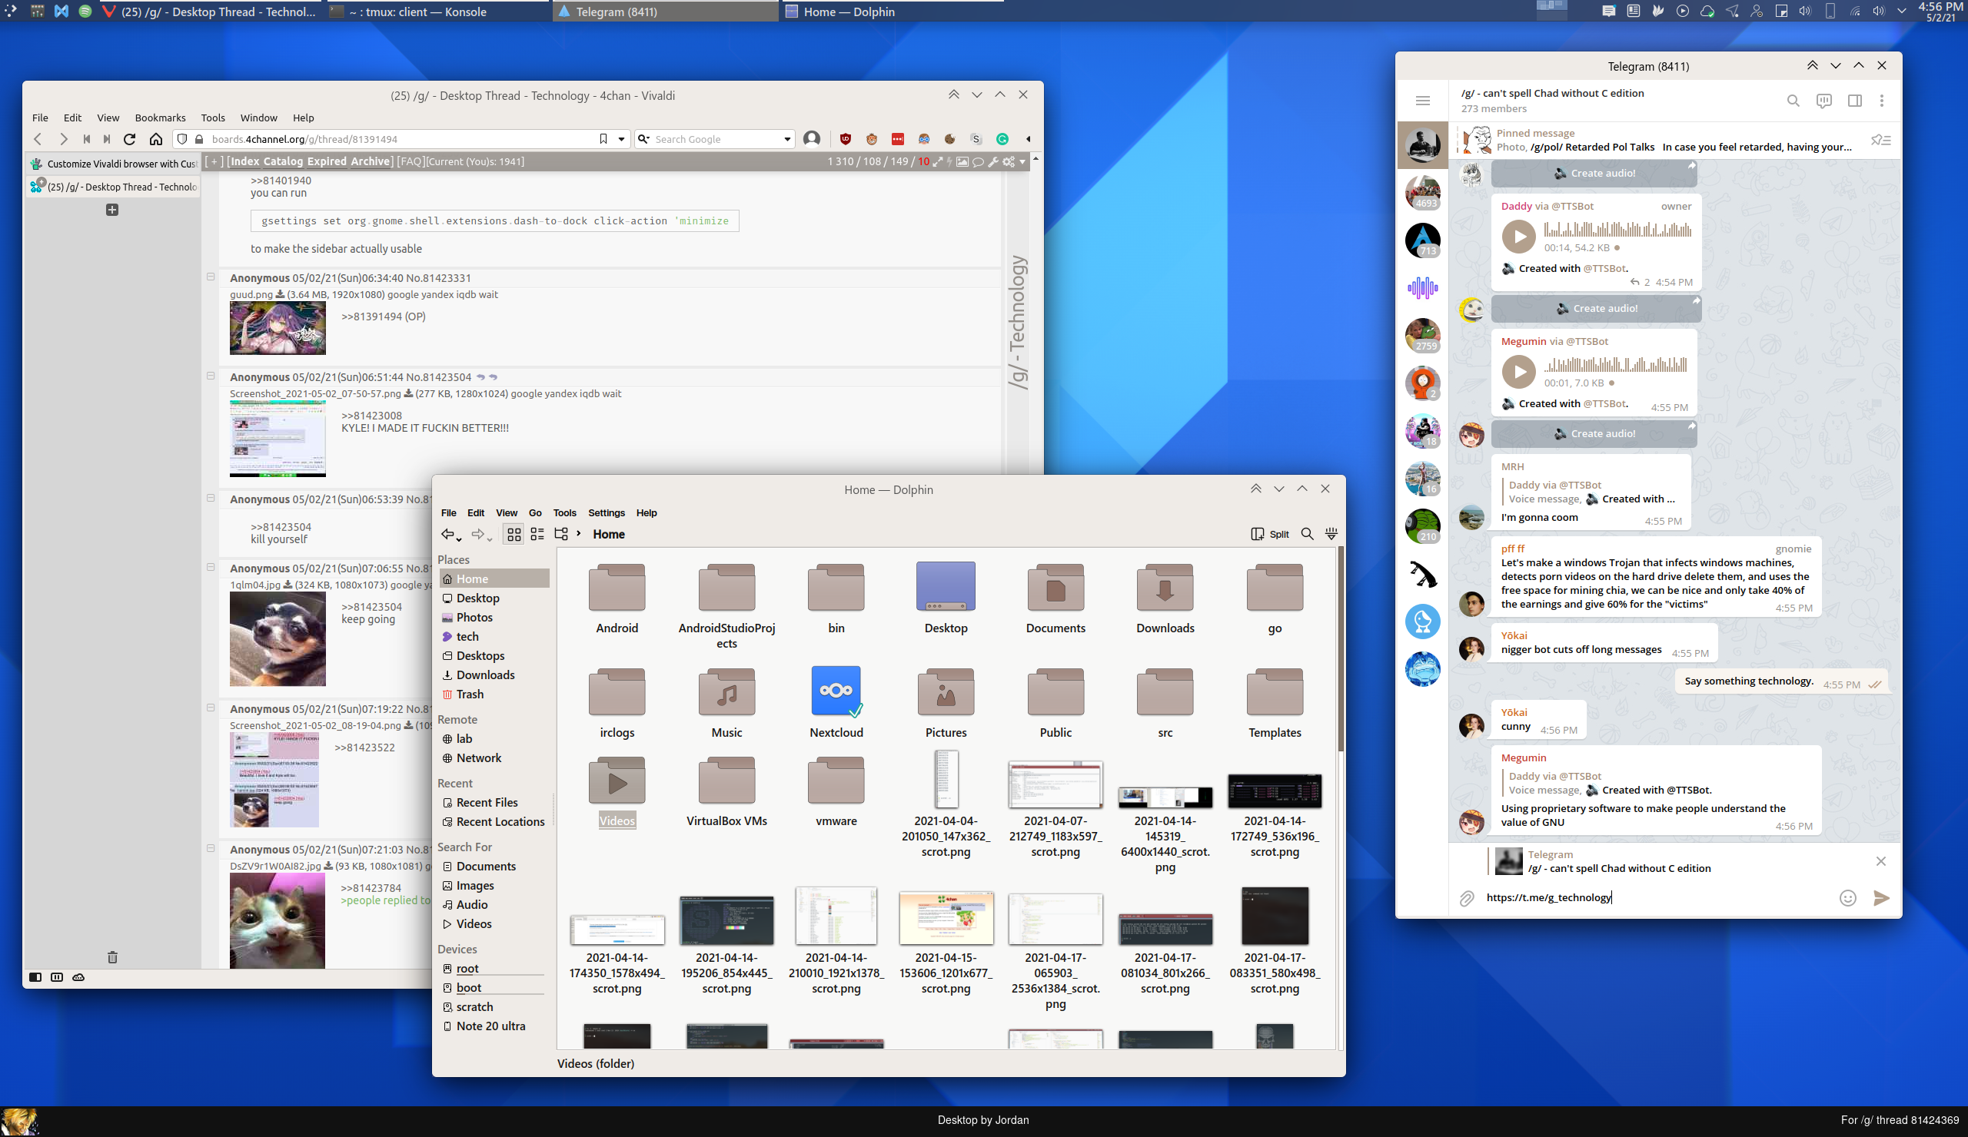Reload the page in Vivaldi

pyautogui.click(x=130, y=139)
